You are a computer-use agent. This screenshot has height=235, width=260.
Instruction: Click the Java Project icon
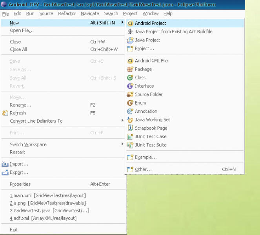click(130, 40)
